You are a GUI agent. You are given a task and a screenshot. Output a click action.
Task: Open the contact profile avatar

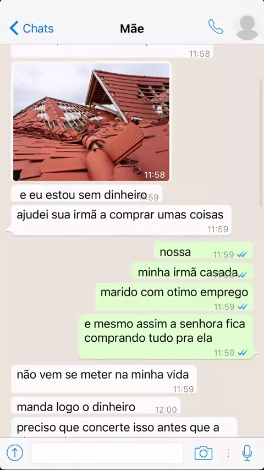247,28
